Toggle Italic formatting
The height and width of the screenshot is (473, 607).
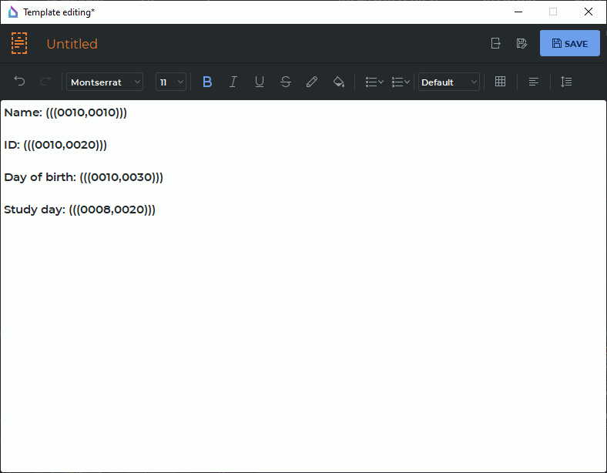(x=233, y=82)
